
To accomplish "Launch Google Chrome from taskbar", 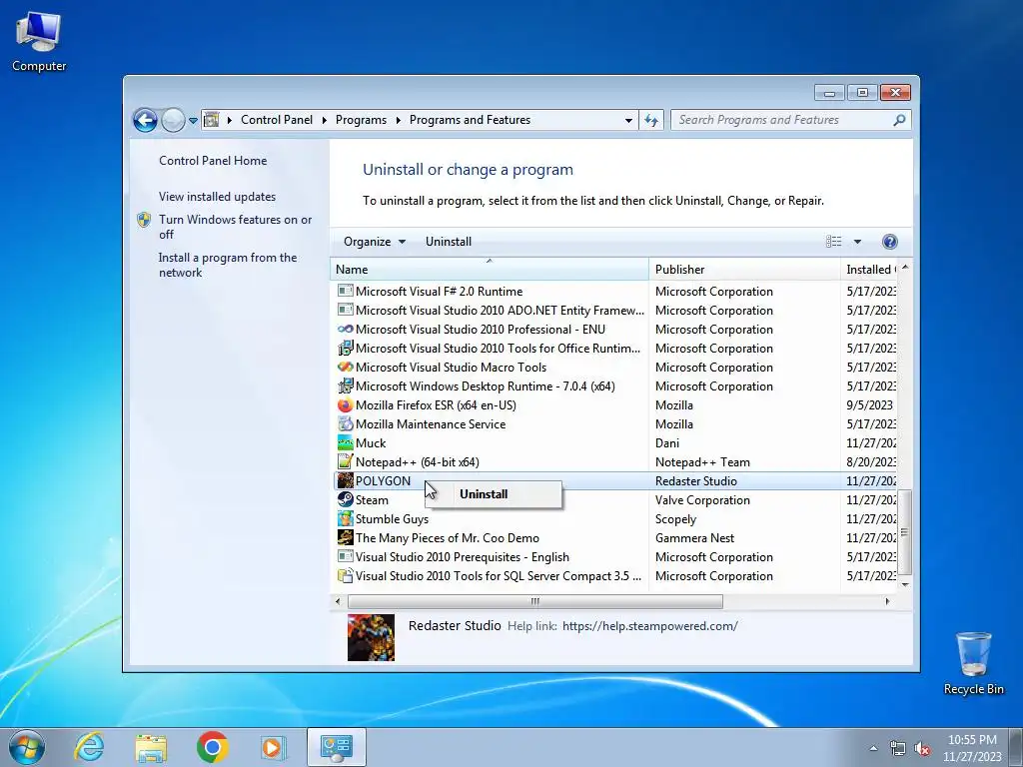I will (x=213, y=747).
